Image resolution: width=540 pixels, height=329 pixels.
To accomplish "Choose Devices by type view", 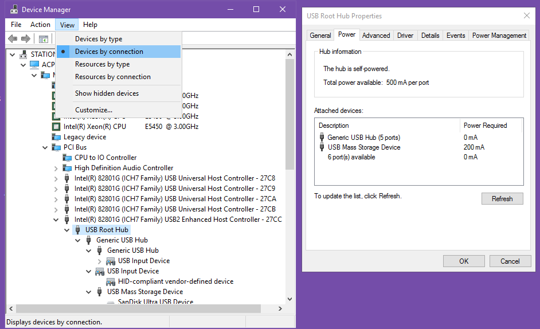I will click(99, 39).
